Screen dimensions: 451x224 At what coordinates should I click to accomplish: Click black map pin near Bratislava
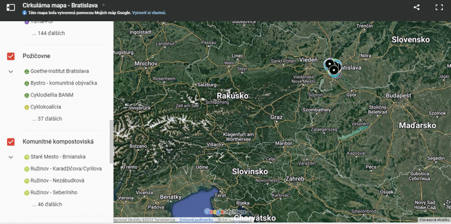tap(334, 70)
